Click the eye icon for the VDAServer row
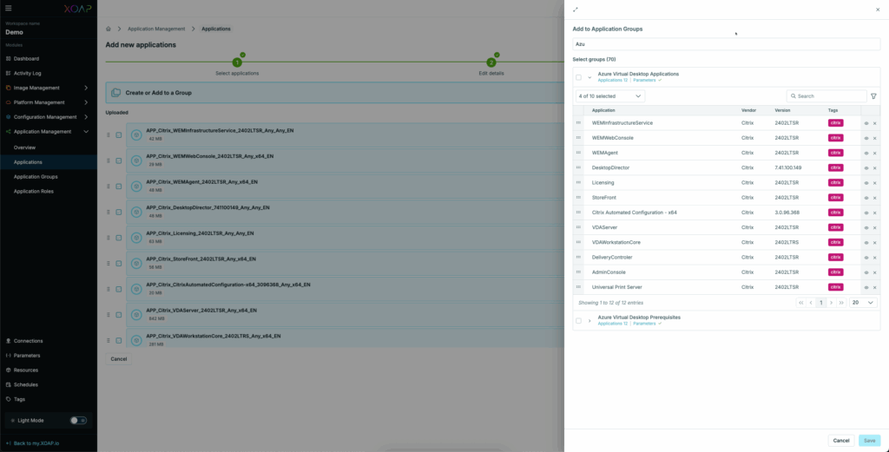889x452 pixels. pos(866,227)
